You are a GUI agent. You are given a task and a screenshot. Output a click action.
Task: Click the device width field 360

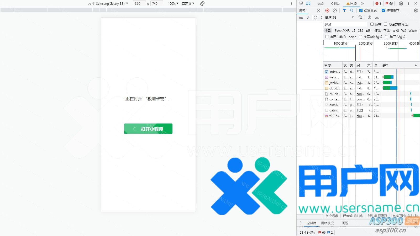coord(139,3)
